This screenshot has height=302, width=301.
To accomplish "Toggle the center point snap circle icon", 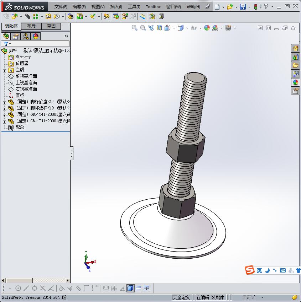I will (x=18, y=288).
